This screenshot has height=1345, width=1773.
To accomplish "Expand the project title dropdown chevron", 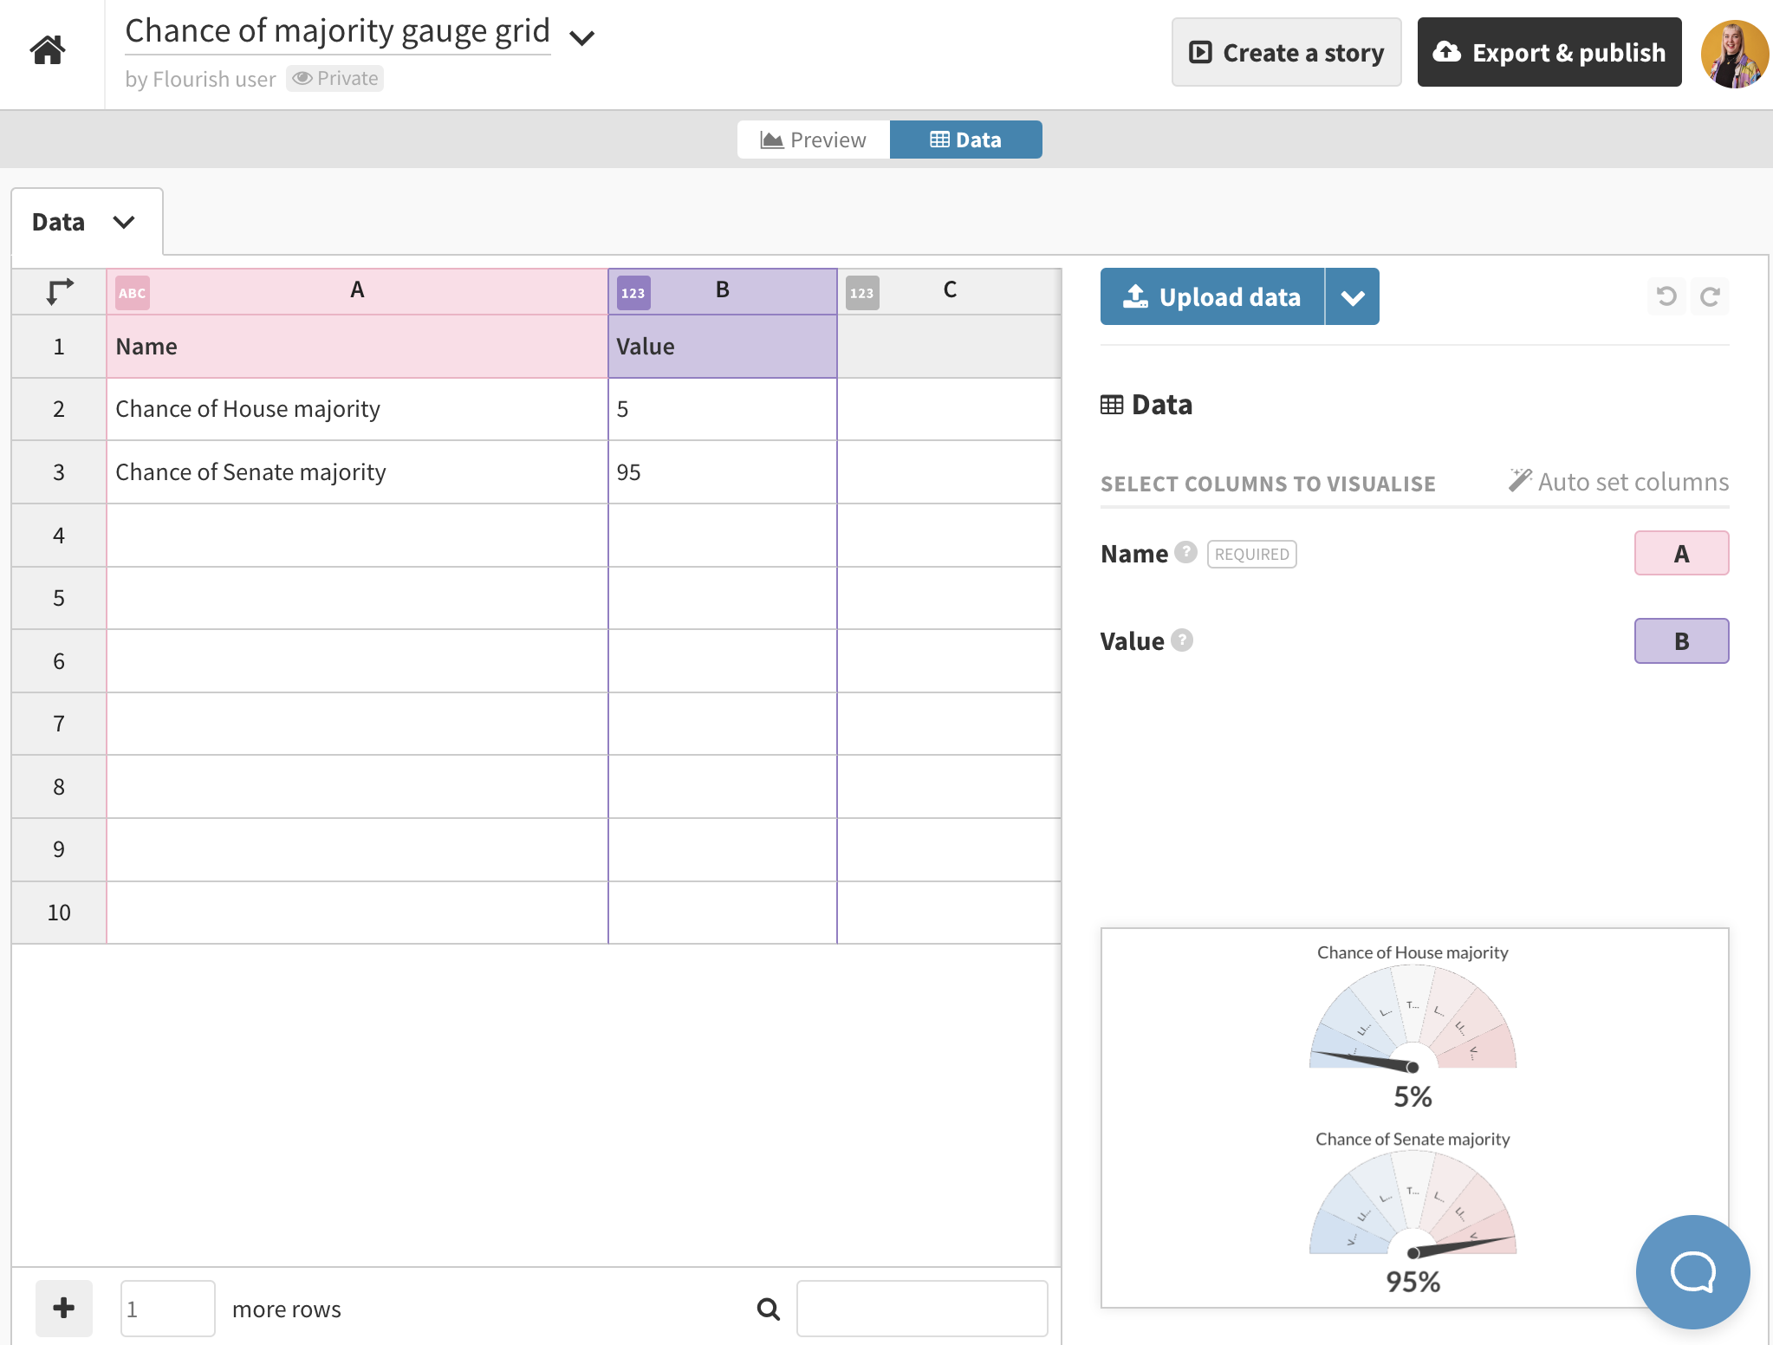I will click(581, 38).
